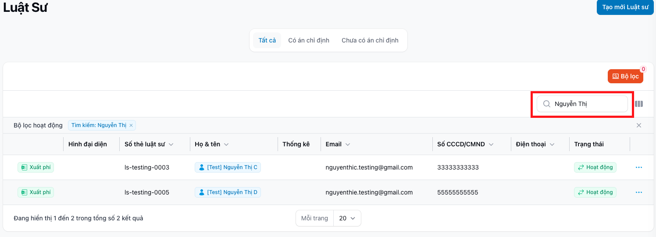Click Xuất phí for ls-testing-0005 row
The width and height of the screenshot is (656, 237).
click(x=36, y=192)
